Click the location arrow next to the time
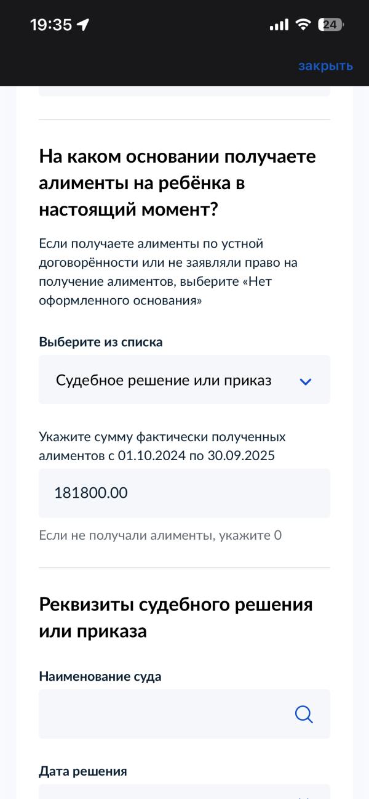The width and height of the screenshot is (369, 799). click(83, 25)
